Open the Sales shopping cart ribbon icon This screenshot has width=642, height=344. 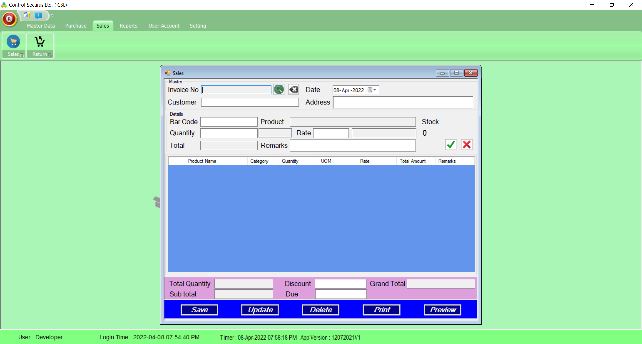(x=13, y=42)
